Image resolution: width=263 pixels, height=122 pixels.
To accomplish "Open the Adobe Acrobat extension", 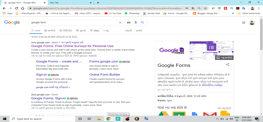I will pyautogui.click(x=238, y=8).
